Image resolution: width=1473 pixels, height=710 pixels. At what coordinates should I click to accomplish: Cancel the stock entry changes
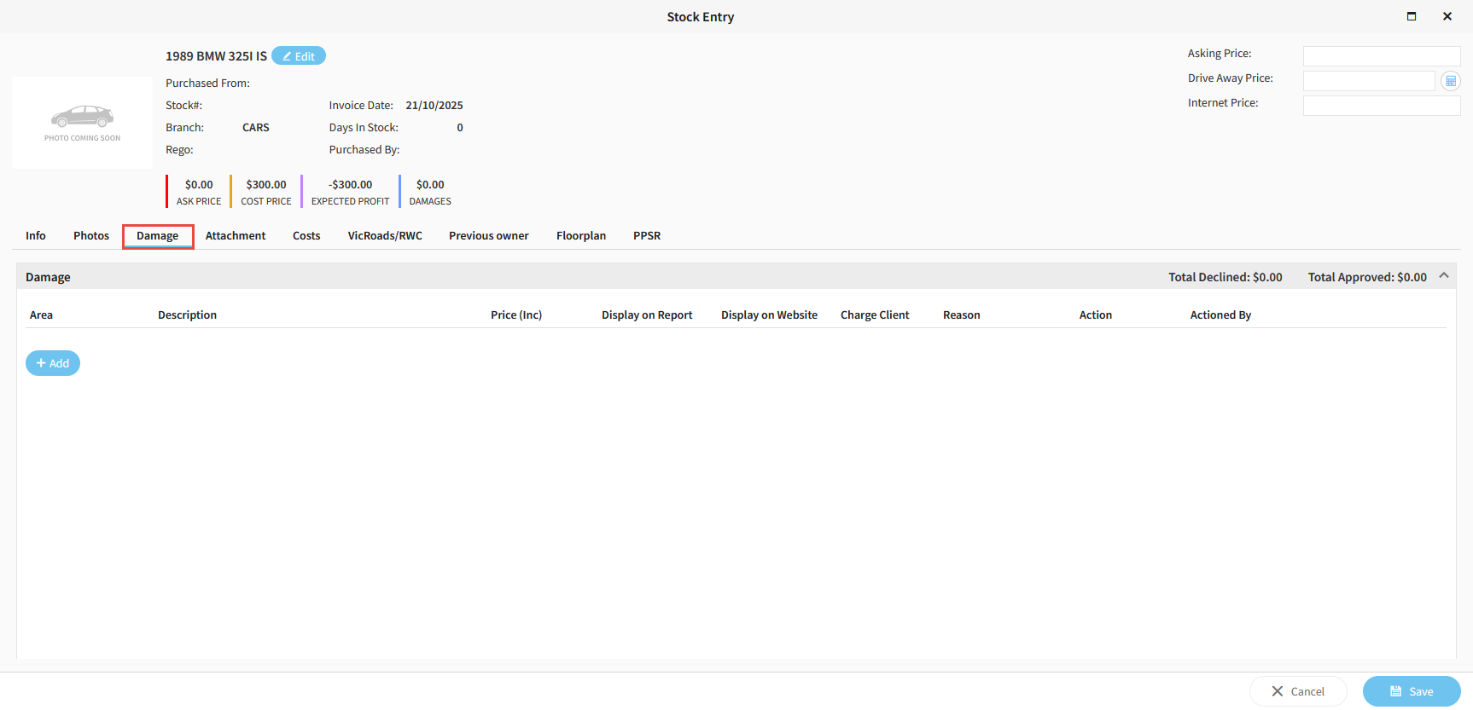[x=1298, y=691]
